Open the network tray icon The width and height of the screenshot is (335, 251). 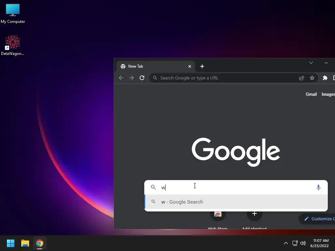[x=295, y=243]
